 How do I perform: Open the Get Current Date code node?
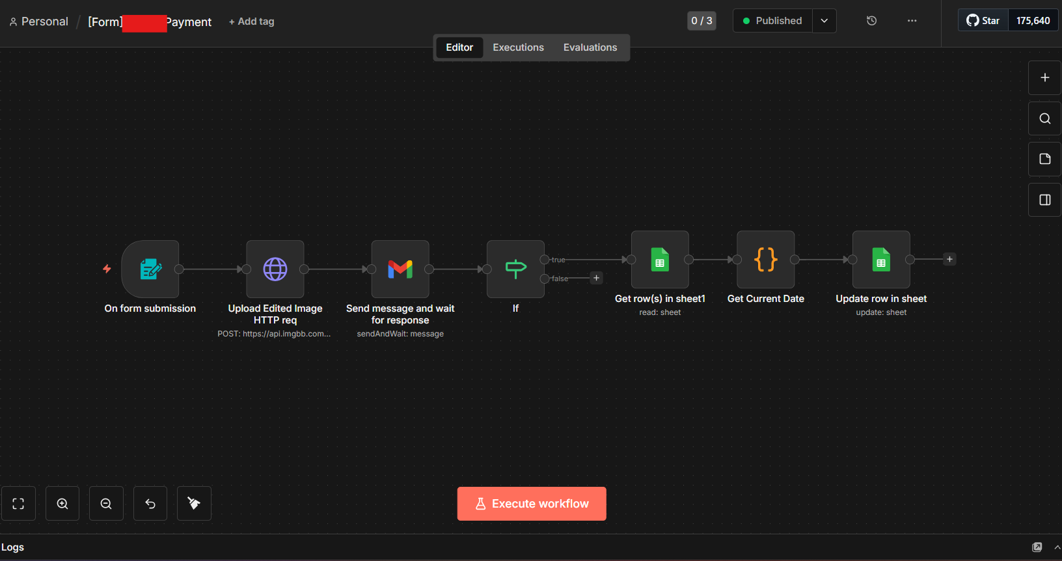[x=766, y=259]
